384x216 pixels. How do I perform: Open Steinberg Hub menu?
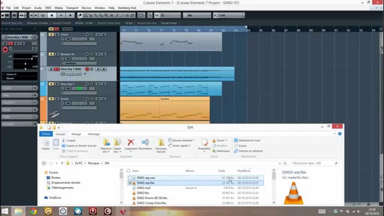coord(127,8)
